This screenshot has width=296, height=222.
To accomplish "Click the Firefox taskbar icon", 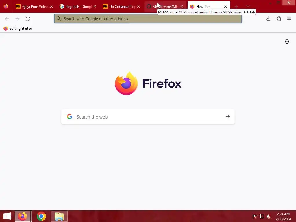I will 23,216.
